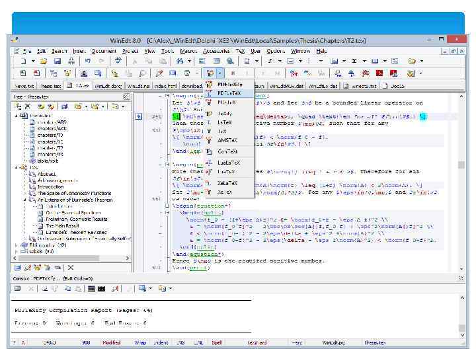Toggle the fold box beside \begin{equation*}

click(167, 206)
